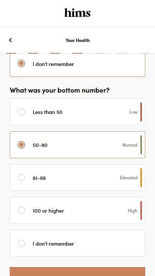Screen dimensions: 155x276
Task: Toggle the top I don't remember radio
Action: pos(21,63)
